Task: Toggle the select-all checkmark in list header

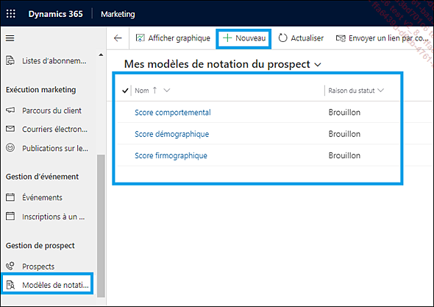Action: 125,91
